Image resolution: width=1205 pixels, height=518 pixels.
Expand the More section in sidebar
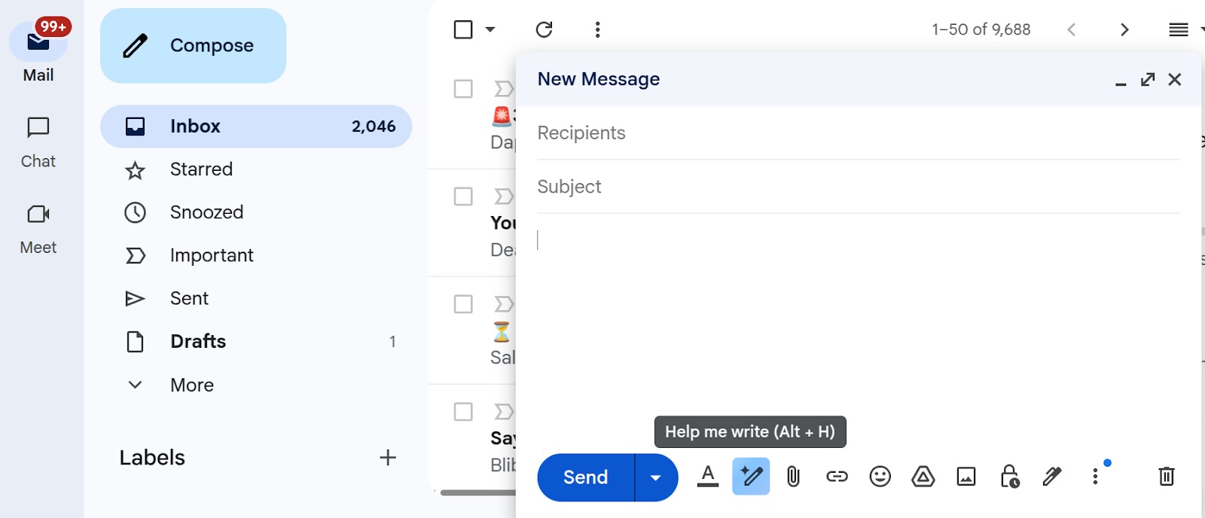[x=192, y=385]
